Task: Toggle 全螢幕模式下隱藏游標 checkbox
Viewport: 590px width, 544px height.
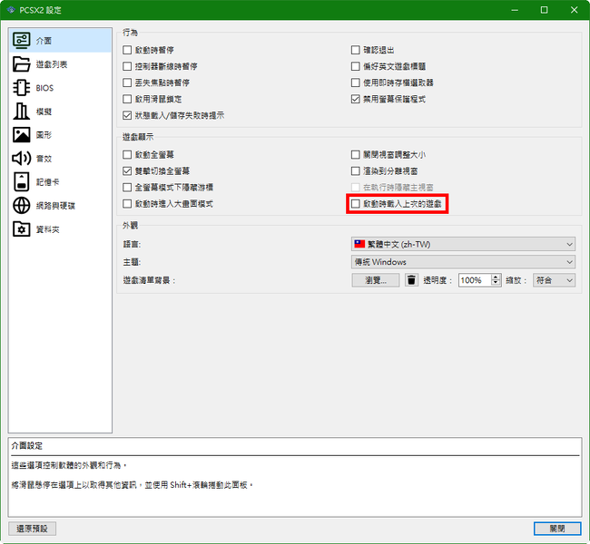Action: coord(127,187)
